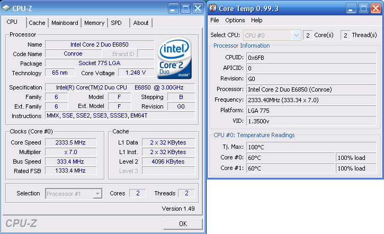Click the Version 1.49 label
384x234 pixels.
click(178, 209)
